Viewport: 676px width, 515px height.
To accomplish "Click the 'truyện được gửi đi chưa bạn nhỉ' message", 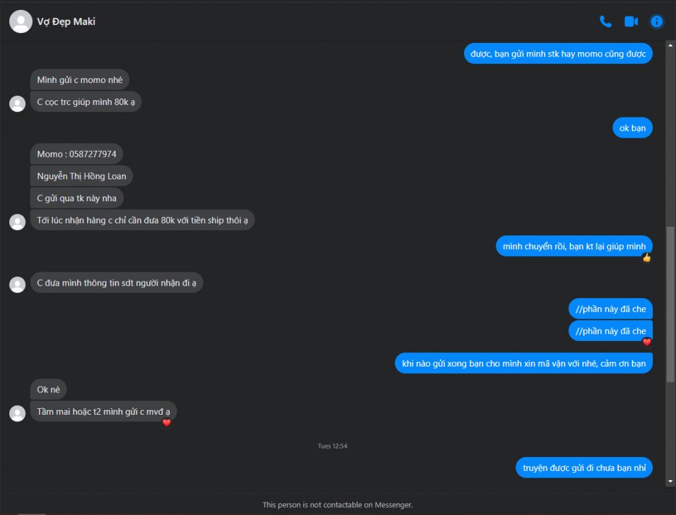I will [x=584, y=468].
